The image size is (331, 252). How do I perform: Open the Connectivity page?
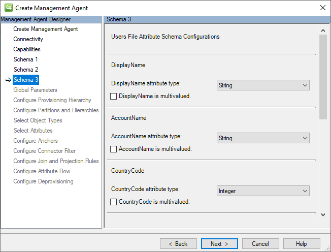point(28,39)
